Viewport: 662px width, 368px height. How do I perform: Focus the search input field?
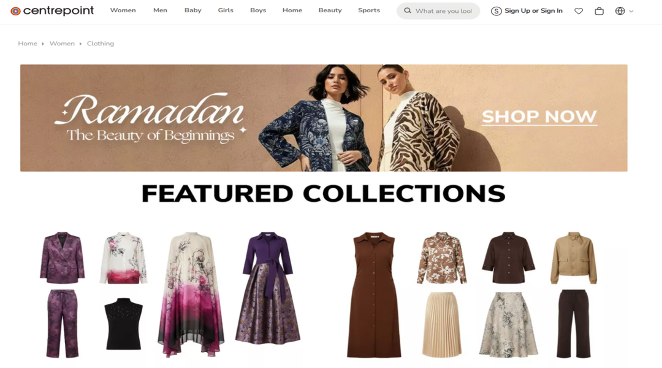click(443, 11)
